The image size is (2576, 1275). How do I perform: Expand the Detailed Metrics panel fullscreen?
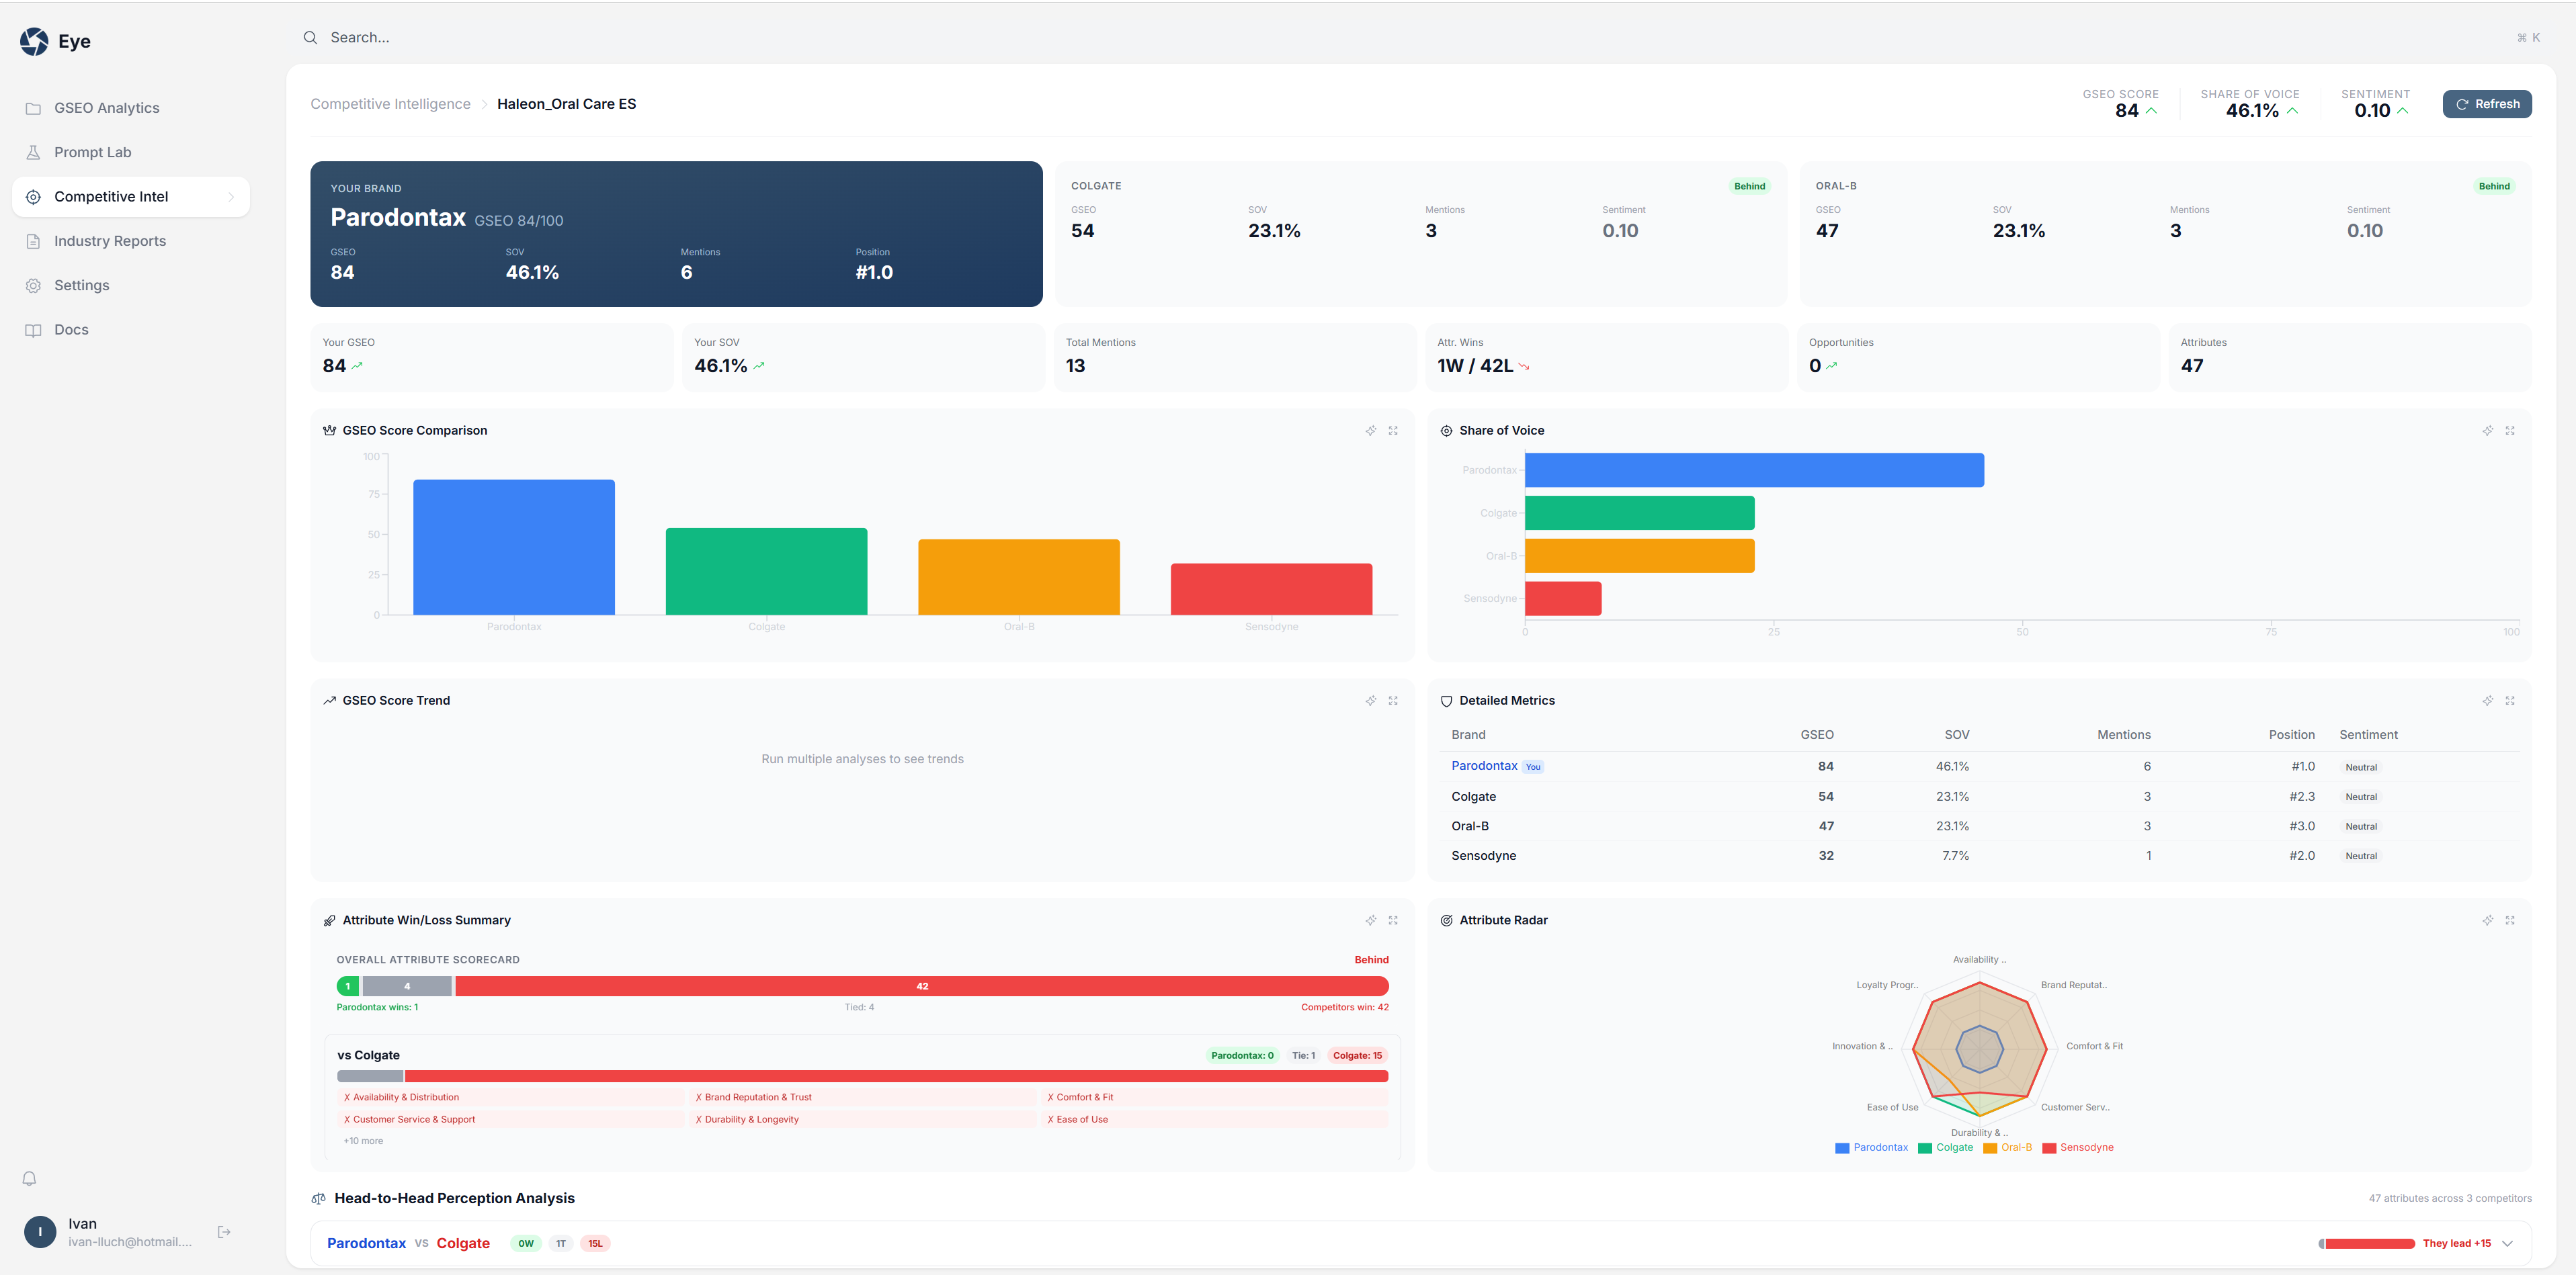[x=2509, y=701]
